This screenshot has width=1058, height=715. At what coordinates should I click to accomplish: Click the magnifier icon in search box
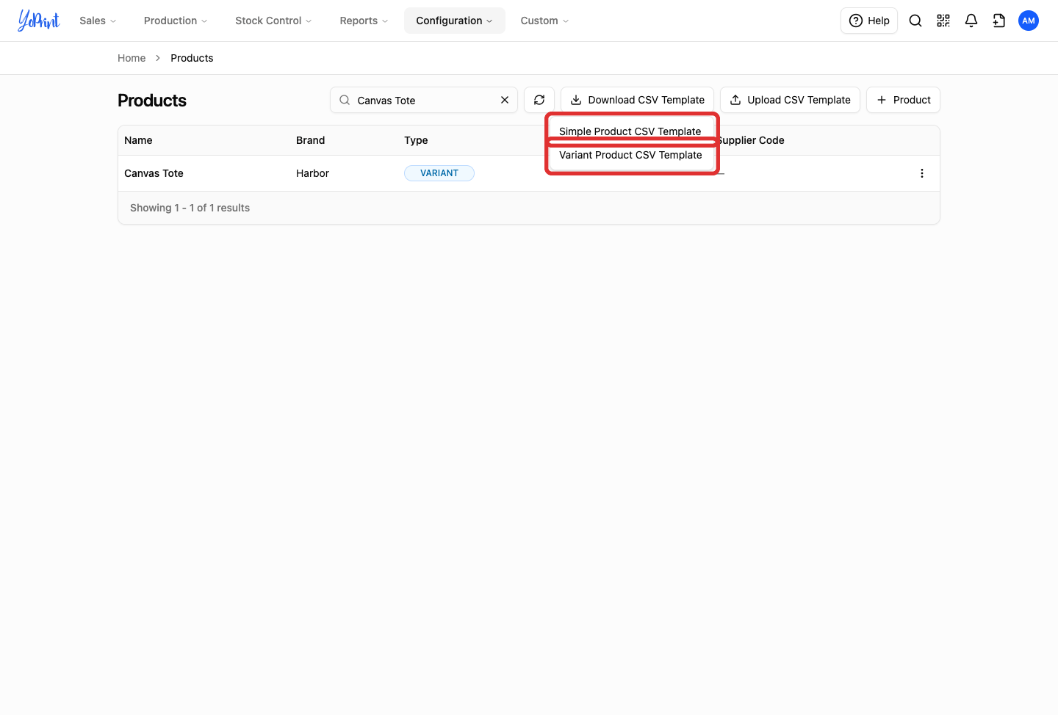(x=345, y=100)
